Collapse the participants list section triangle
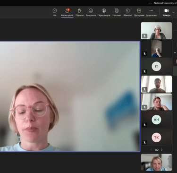The image size is (177, 173). click(x=175, y=52)
